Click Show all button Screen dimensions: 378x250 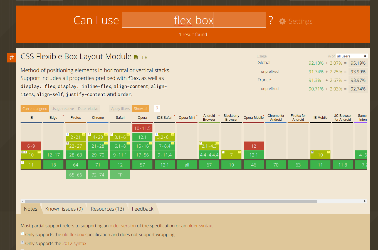[140, 108]
